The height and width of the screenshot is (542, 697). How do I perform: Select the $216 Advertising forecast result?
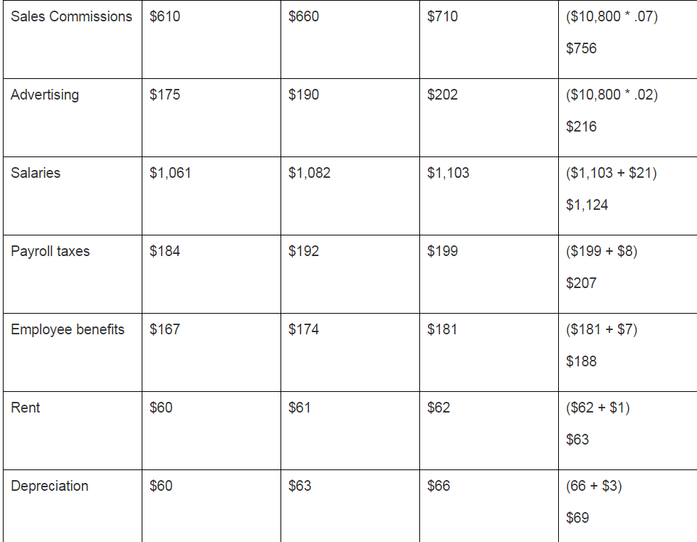pyautogui.click(x=581, y=127)
